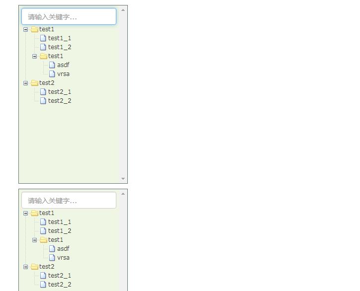
Task: Click the asdf file icon in the first tree
Action: click(x=52, y=65)
